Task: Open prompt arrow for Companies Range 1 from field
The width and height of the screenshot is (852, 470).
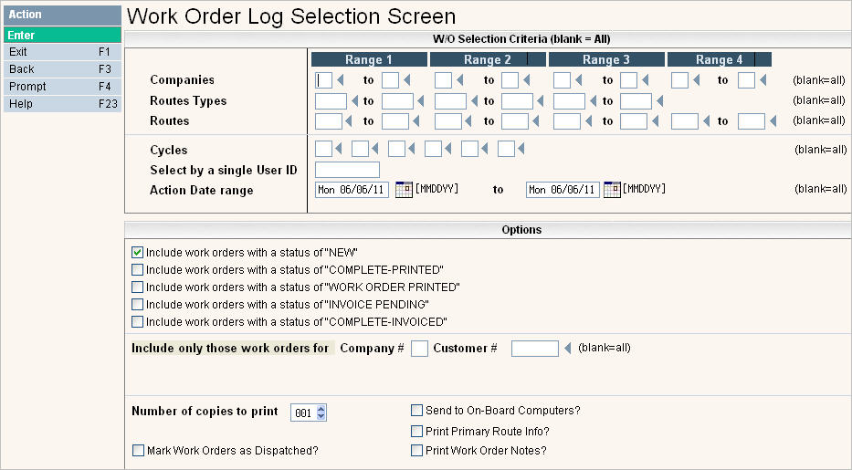Action: click(x=341, y=80)
